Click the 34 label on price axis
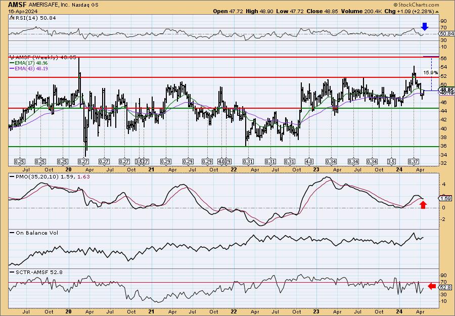455x316 pixels. [x=443, y=155]
